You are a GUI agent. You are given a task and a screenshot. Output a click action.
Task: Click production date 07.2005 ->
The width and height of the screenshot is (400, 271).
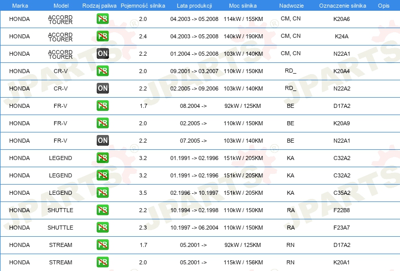pyautogui.click(x=193, y=141)
